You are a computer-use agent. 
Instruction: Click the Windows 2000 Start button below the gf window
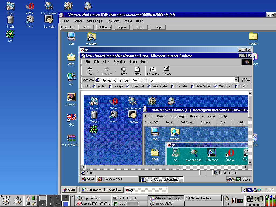pyautogui.click(x=69, y=190)
